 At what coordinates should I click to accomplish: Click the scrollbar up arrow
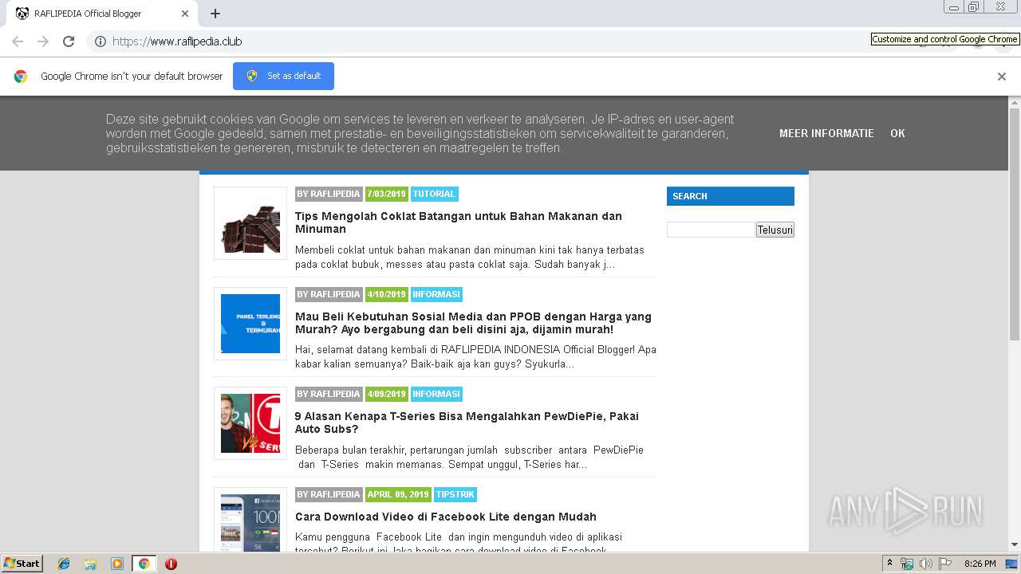click(x=1015, y=103)
